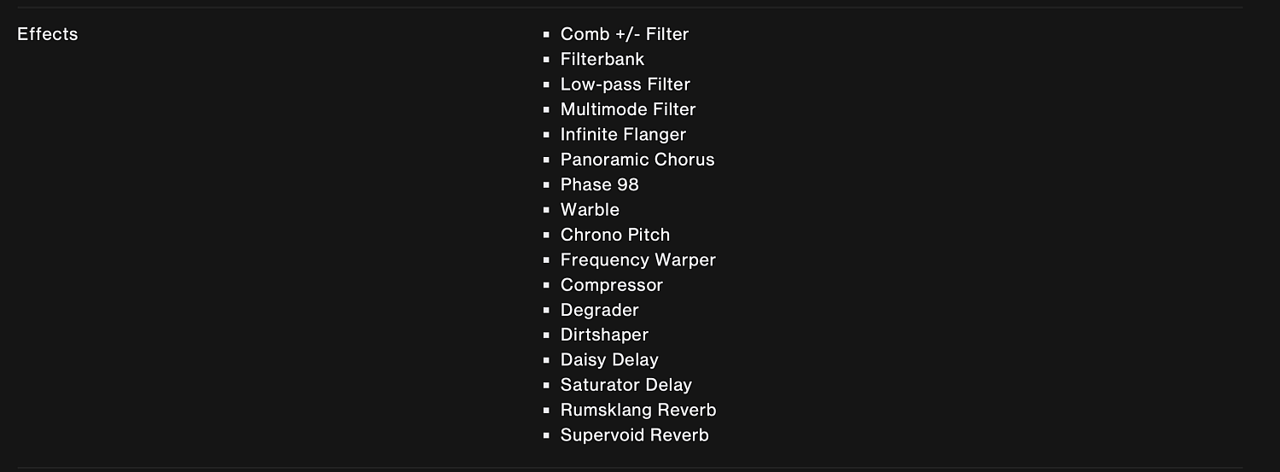Click the Filterbank list item
Image resolution: width=1280 pixels, height=472 pixels.
click(x=602, y=59)
